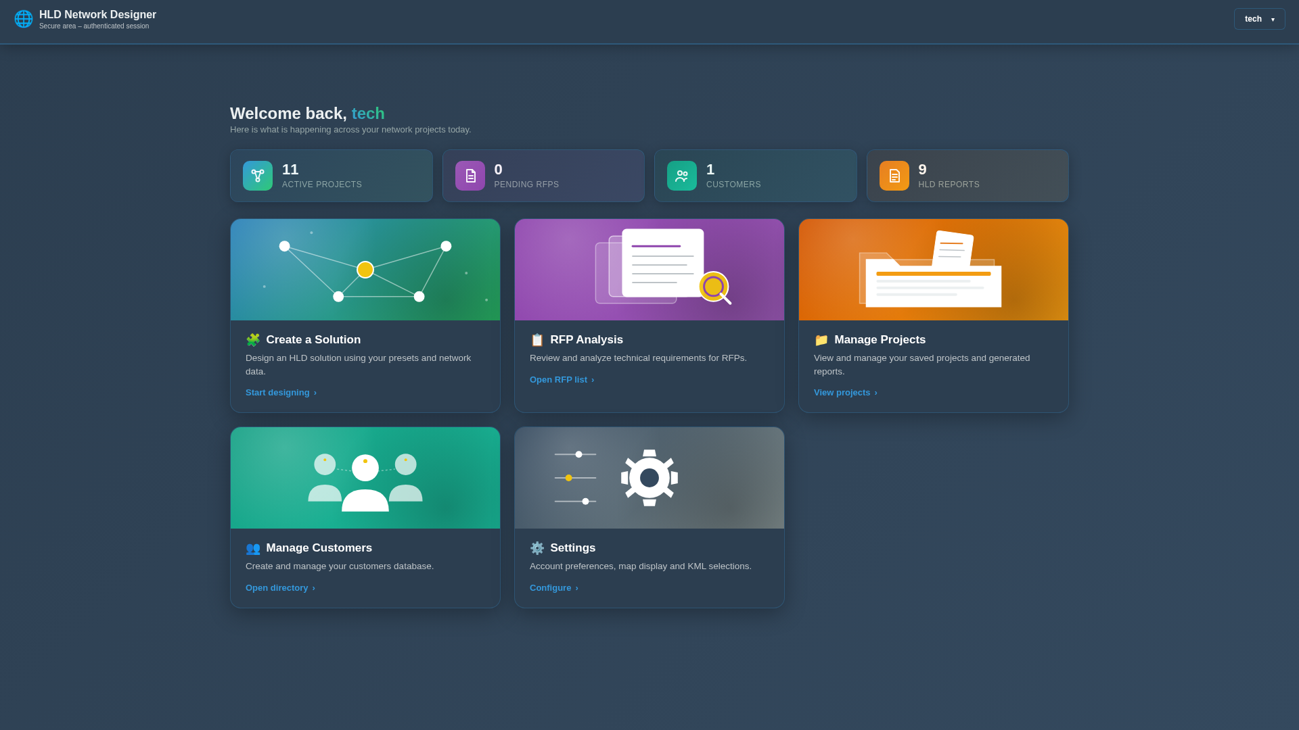This screenshot has width=1299, height=730.
Task: Click the folder icon by Manage Projects
Action: (821, 340)
